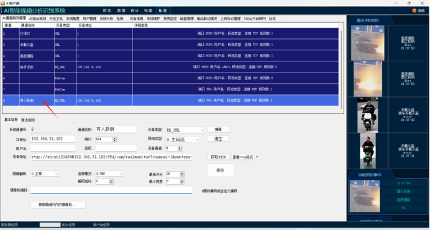Click the search LAN cameras button

coord(58,205)
